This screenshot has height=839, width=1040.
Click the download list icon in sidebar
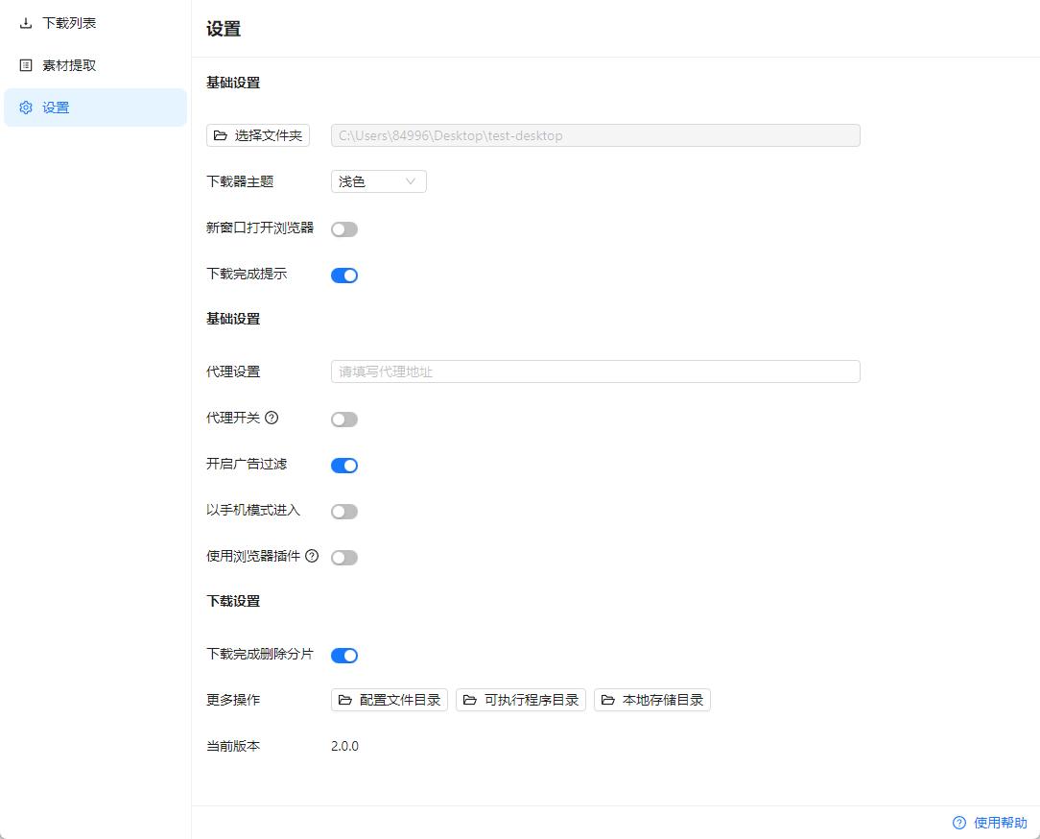(26, 23)
